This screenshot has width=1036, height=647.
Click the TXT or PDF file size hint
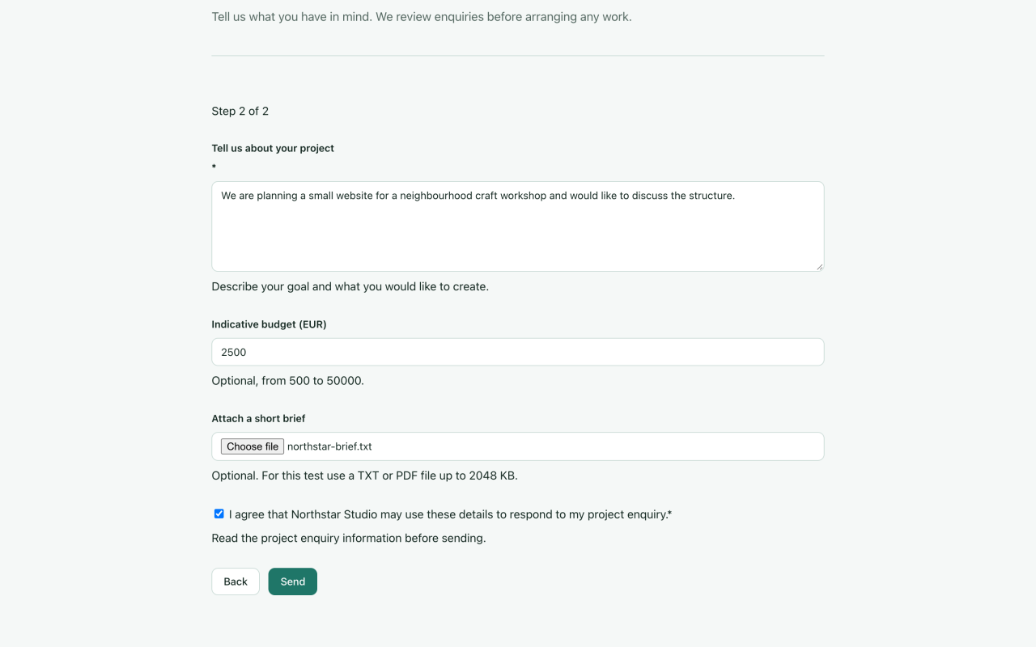coord(365,476)
